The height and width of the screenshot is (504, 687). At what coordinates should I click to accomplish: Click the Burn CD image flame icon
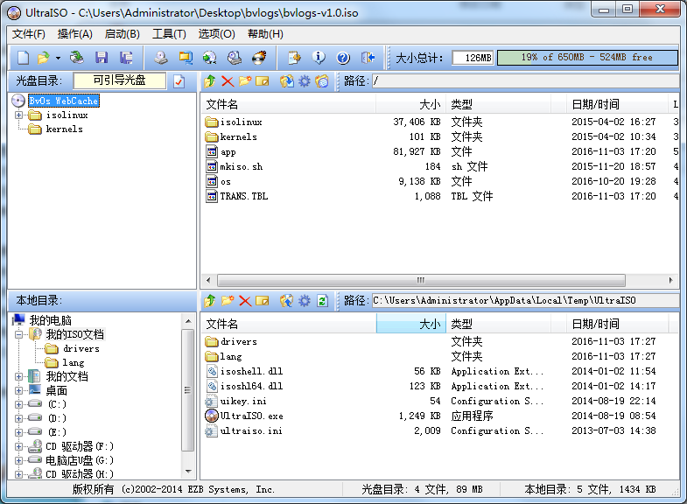pos(259,58)
